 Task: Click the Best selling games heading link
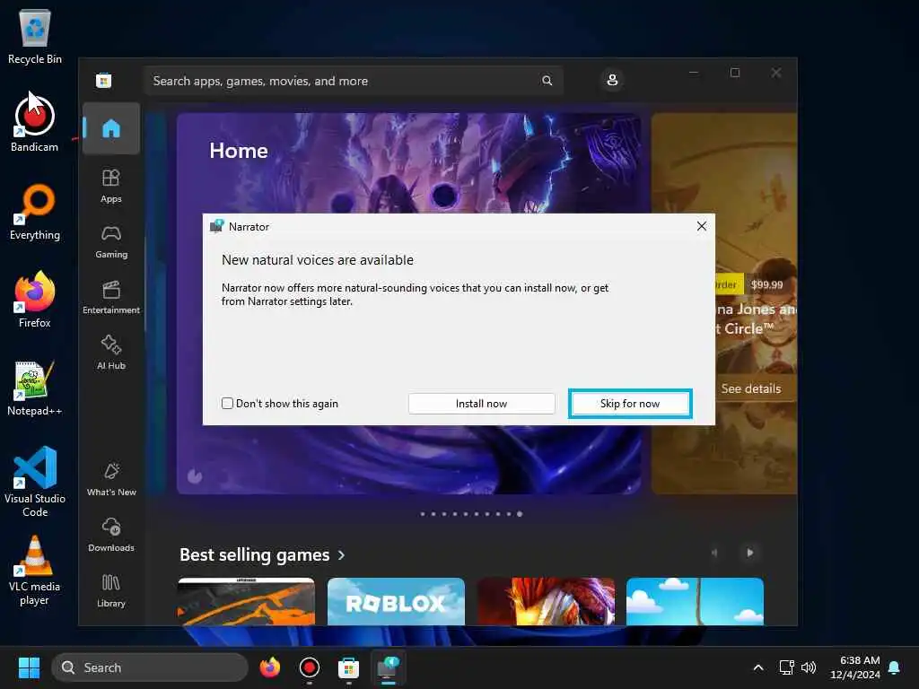click(254, 554)
